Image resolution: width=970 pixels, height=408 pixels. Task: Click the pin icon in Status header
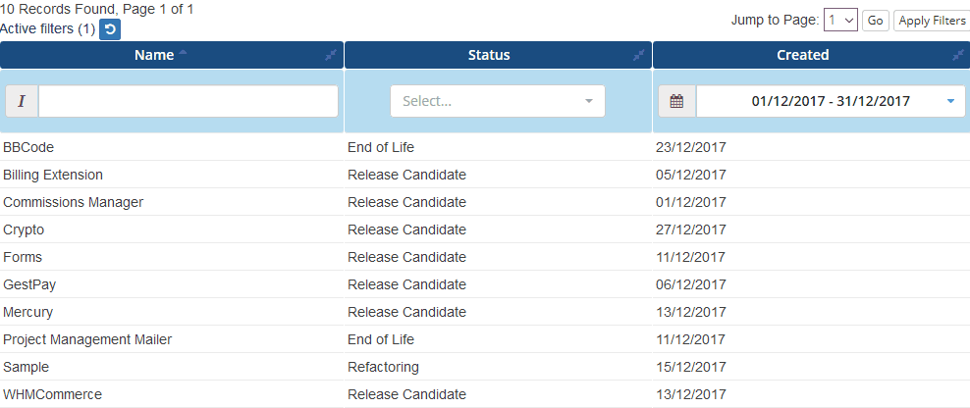(x=639, y=55)
